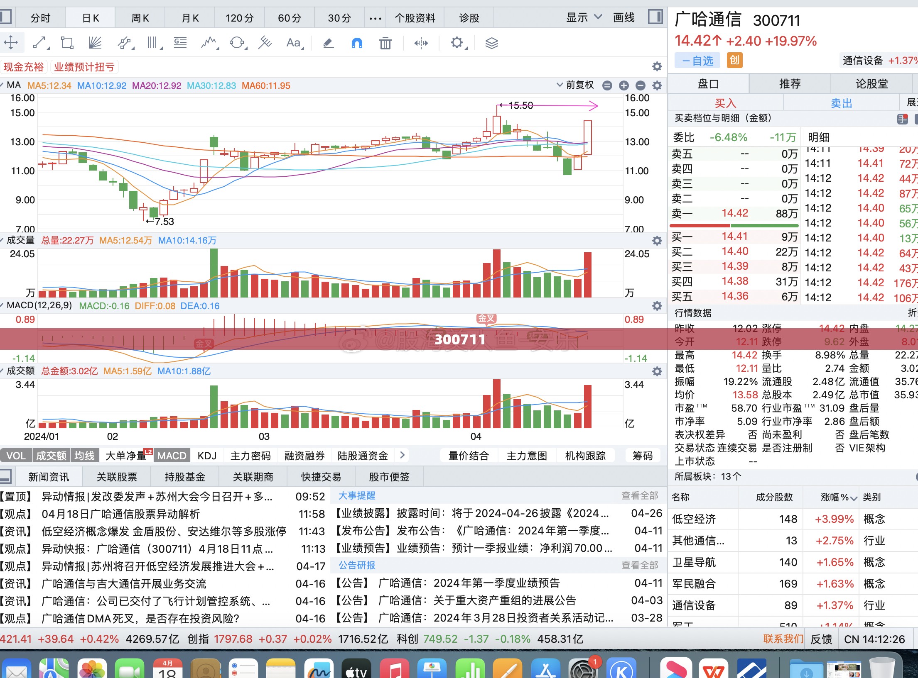Toggle the VOL indicator
918x678 pixels.
(16, 456)
